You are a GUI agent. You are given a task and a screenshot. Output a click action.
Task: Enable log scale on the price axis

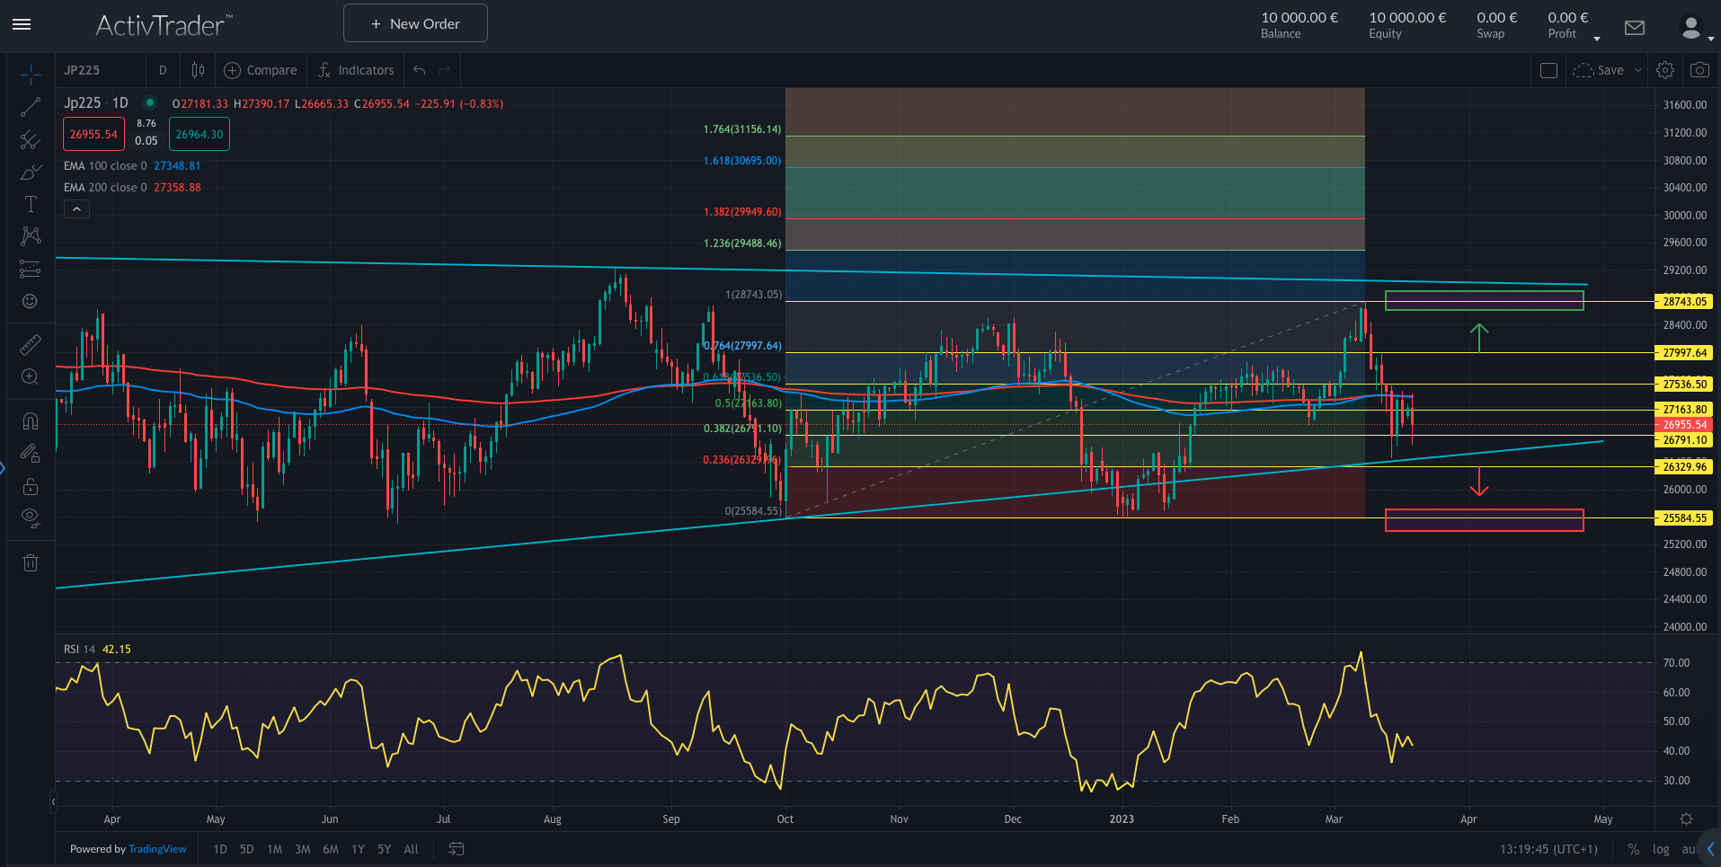click(x=1661, y=848)
